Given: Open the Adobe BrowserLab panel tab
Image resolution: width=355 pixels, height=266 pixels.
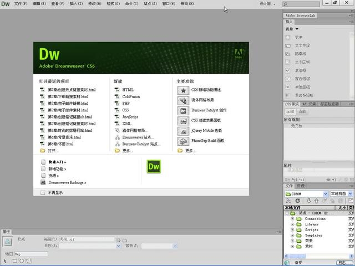Looking at the screenshot, I should [x=300, y=16].
